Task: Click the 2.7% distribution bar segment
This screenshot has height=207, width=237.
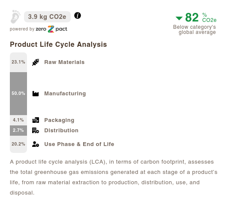Action: coord(18,131)
